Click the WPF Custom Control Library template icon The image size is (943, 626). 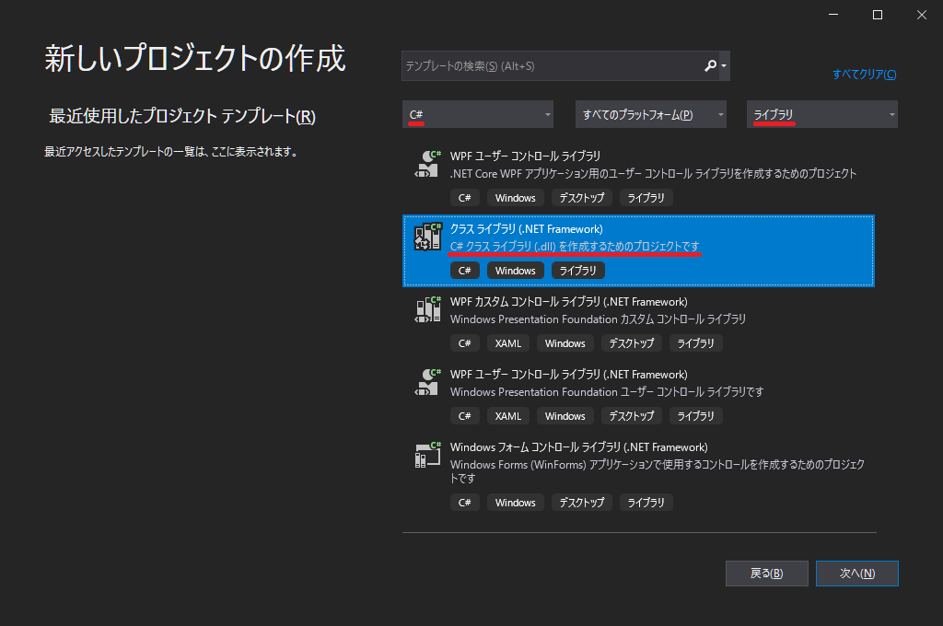(428, 309)
